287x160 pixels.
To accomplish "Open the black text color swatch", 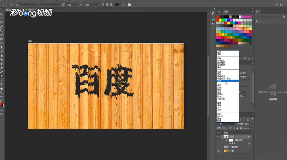I will click(117, 5).
